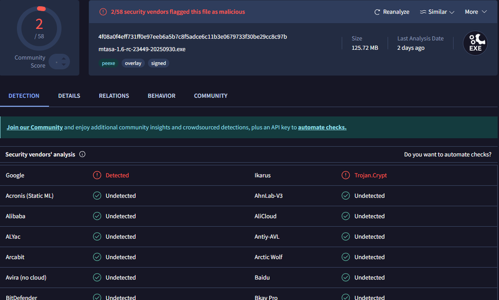499x300 pixels.
Task: Switch to the DETAILS tab
Action: [69, 96]
